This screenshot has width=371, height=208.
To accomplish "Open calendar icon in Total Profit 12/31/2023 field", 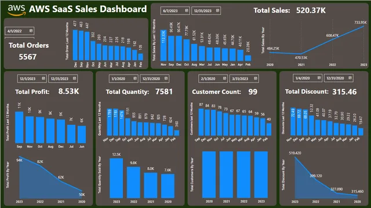I will coord(75,79).
